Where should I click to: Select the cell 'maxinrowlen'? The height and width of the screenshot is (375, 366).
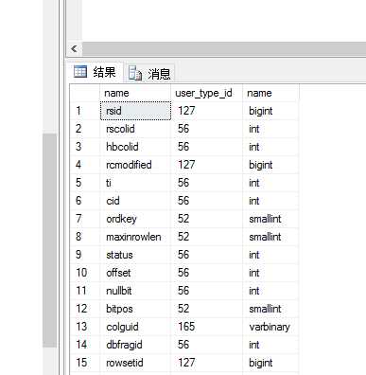tap(135, 237)
